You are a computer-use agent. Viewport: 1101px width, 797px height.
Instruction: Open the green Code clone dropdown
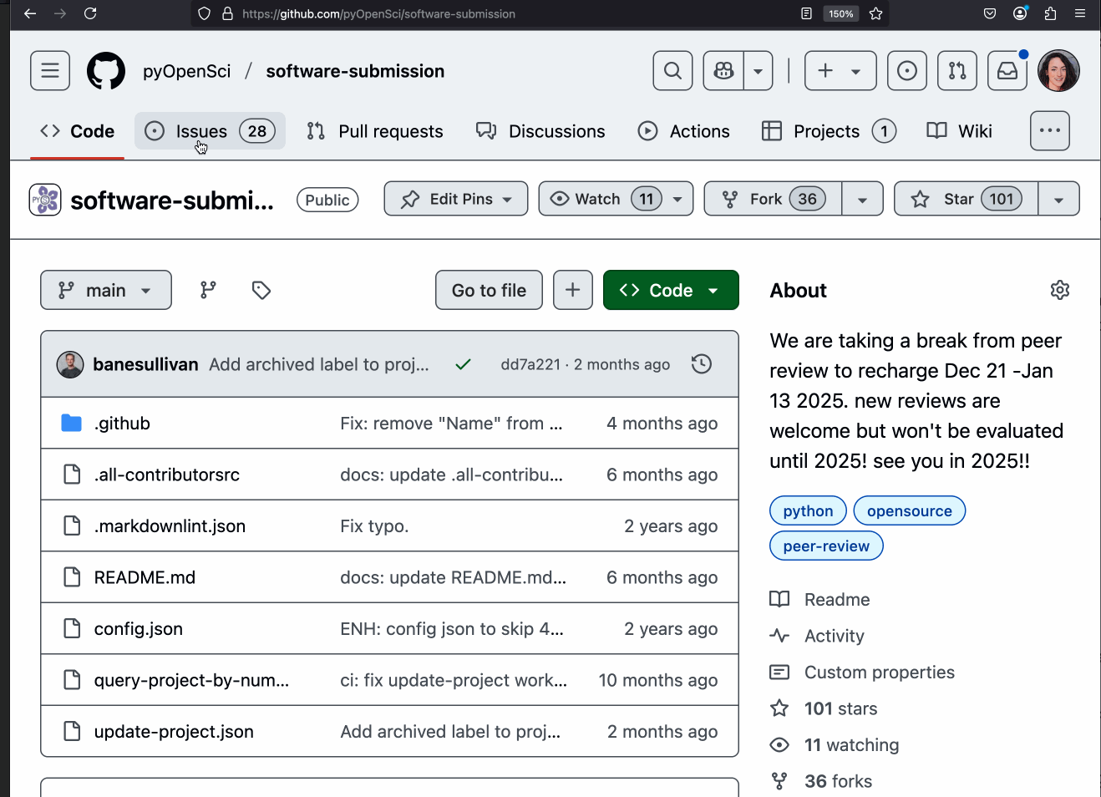pyautogui.click(x=671, y=290)
